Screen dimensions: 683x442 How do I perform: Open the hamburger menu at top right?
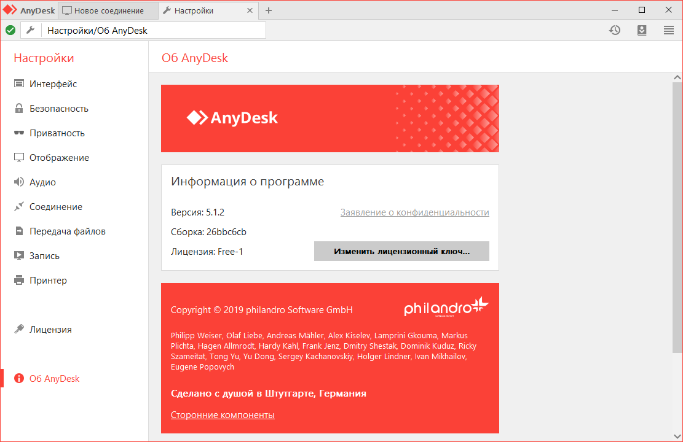[669, 29]
